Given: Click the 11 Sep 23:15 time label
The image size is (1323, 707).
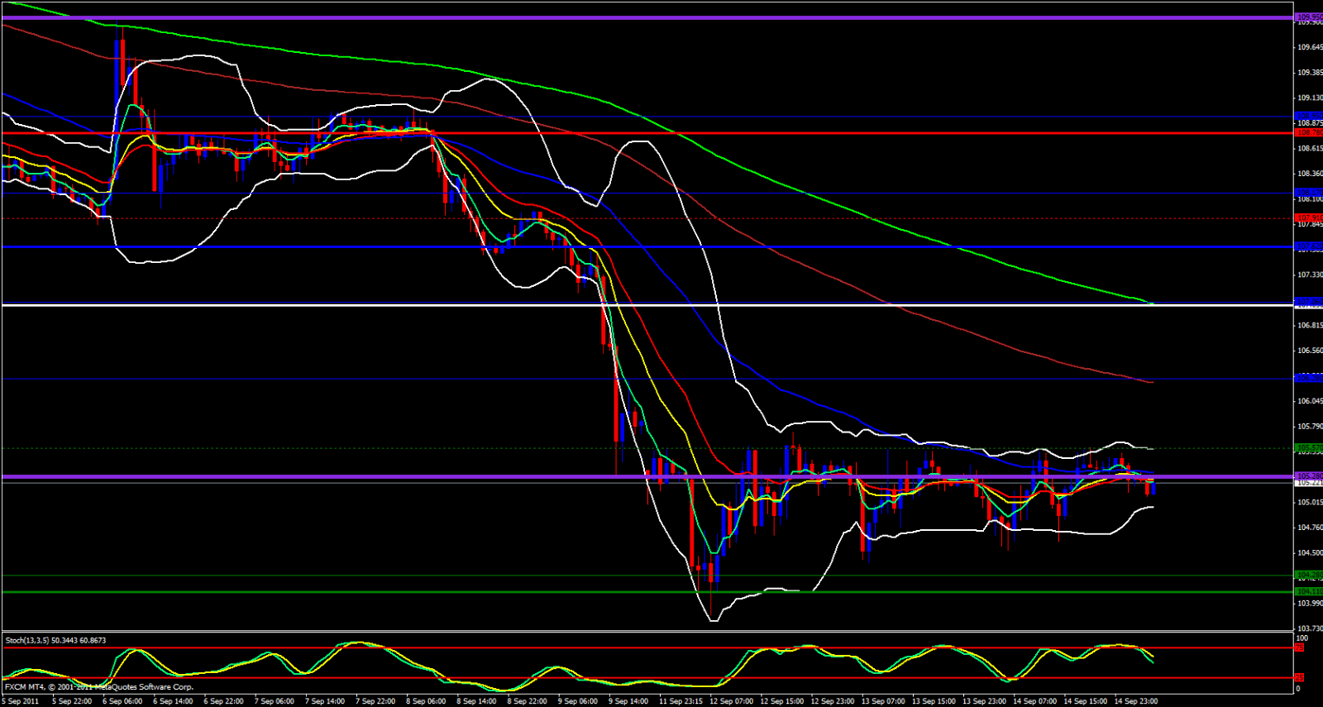Looking at the screenshot, I should 681,701.
